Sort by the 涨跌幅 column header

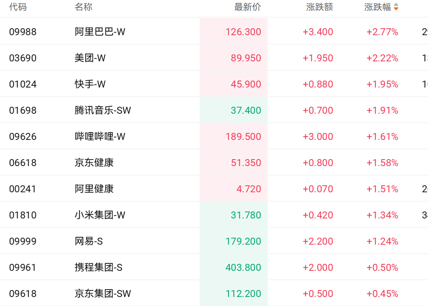pos(377,7)
